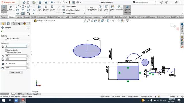
Task: Select the Sketch Fillet tool
Action: 28,13
